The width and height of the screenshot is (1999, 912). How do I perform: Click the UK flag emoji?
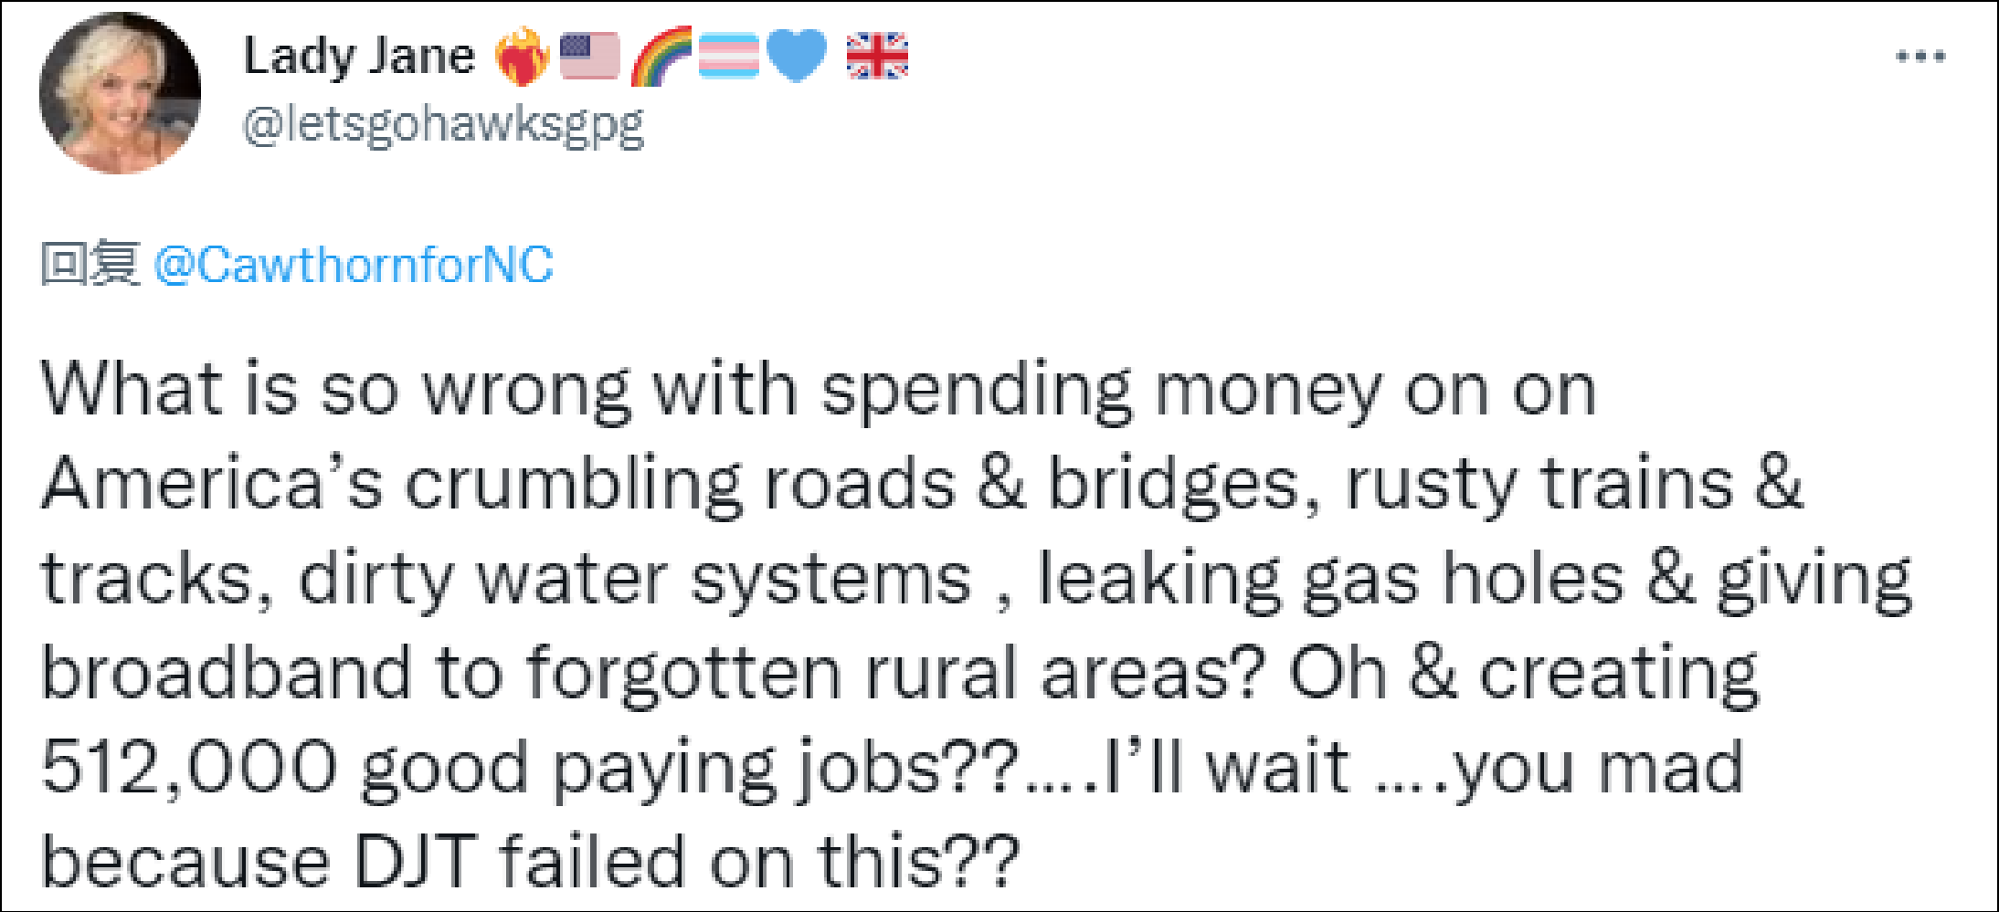point(877,57)
